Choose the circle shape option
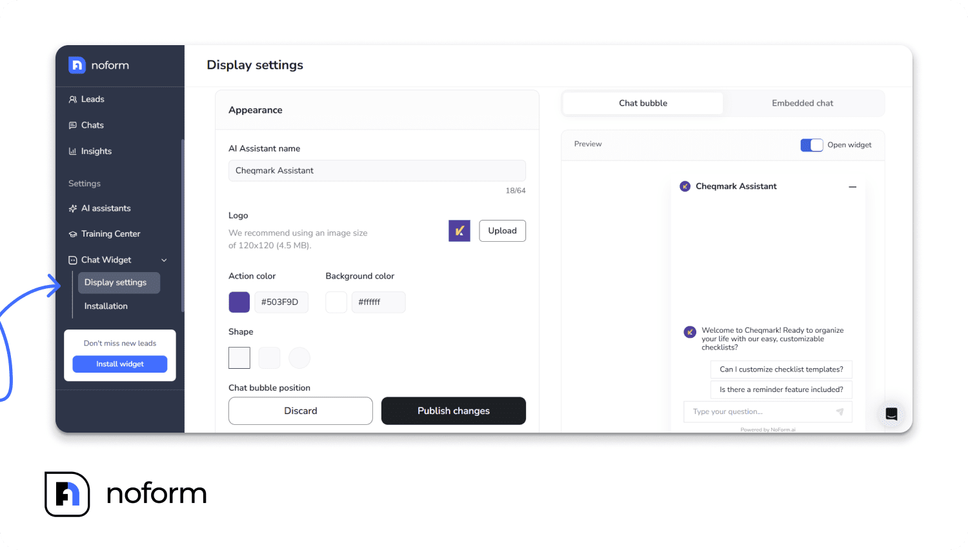 coord(299,358)
